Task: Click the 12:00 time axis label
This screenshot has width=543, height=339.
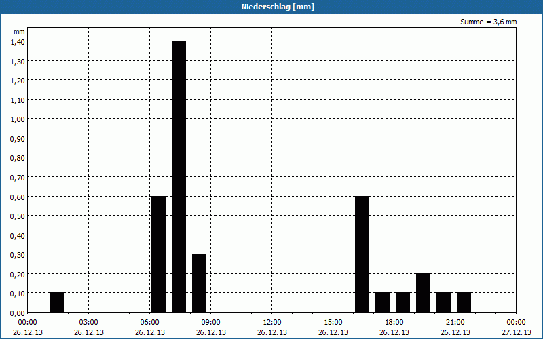Action: 271,322
